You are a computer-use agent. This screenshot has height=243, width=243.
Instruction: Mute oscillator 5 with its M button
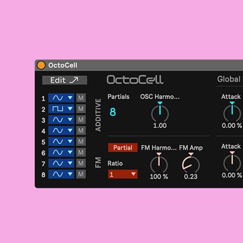81,141
